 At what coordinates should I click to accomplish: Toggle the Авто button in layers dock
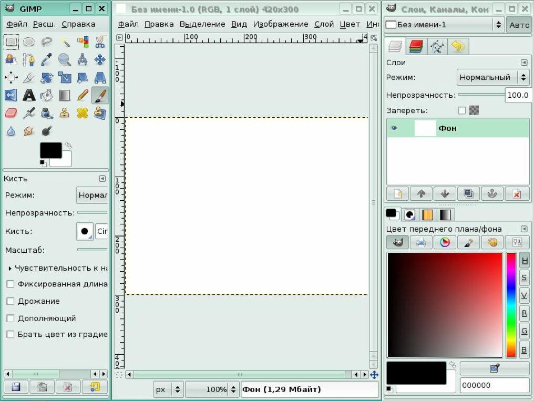[x=519, y=25]
